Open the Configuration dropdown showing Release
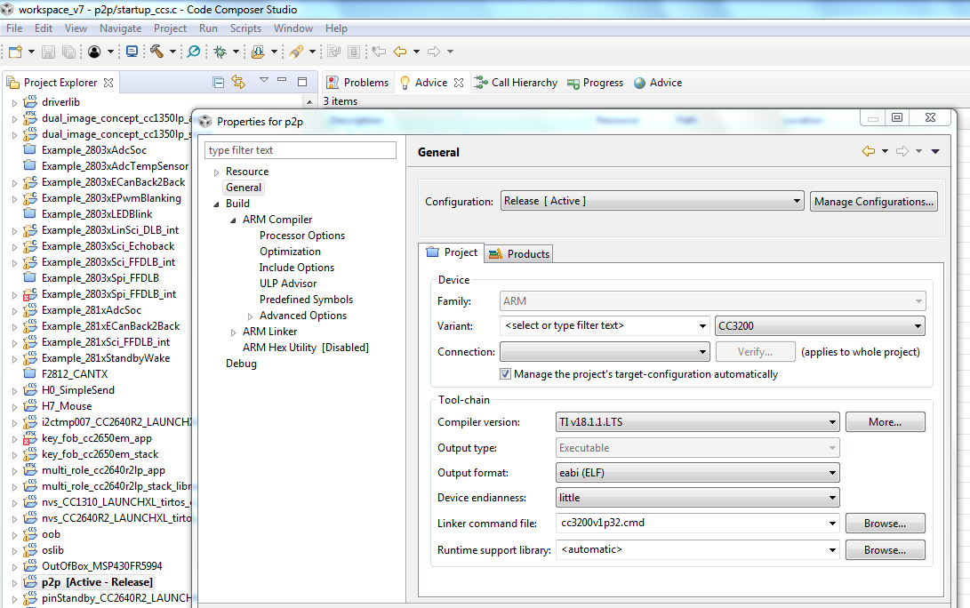Screen dimensions: 970x608 coord(652,201)
